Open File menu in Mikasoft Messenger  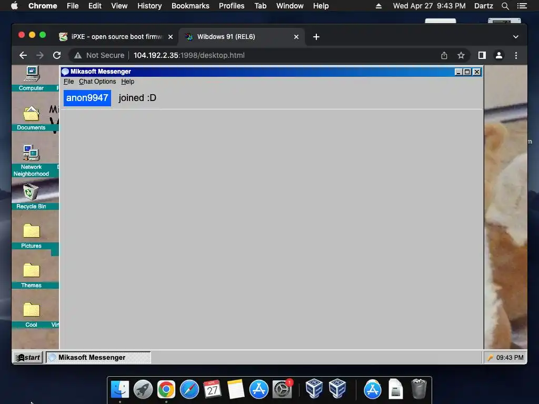[69, 82]
